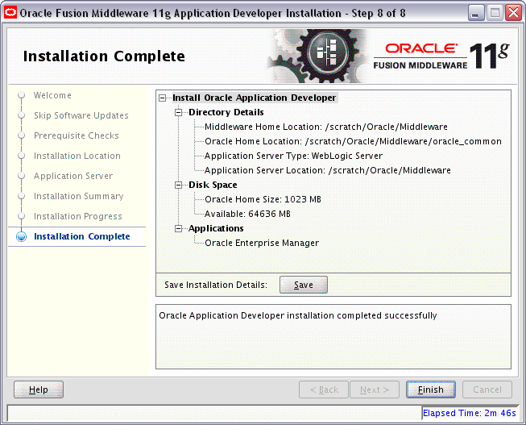Image resolution: width=526 pixels, height=425 pixels.
Task: Select the Disk Space label
Action: (213, 185)
